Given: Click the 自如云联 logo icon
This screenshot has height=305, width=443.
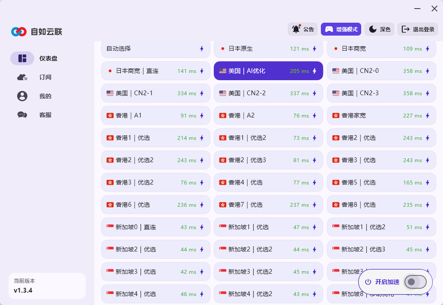Looking at the screenshot, I should point(19,32).
